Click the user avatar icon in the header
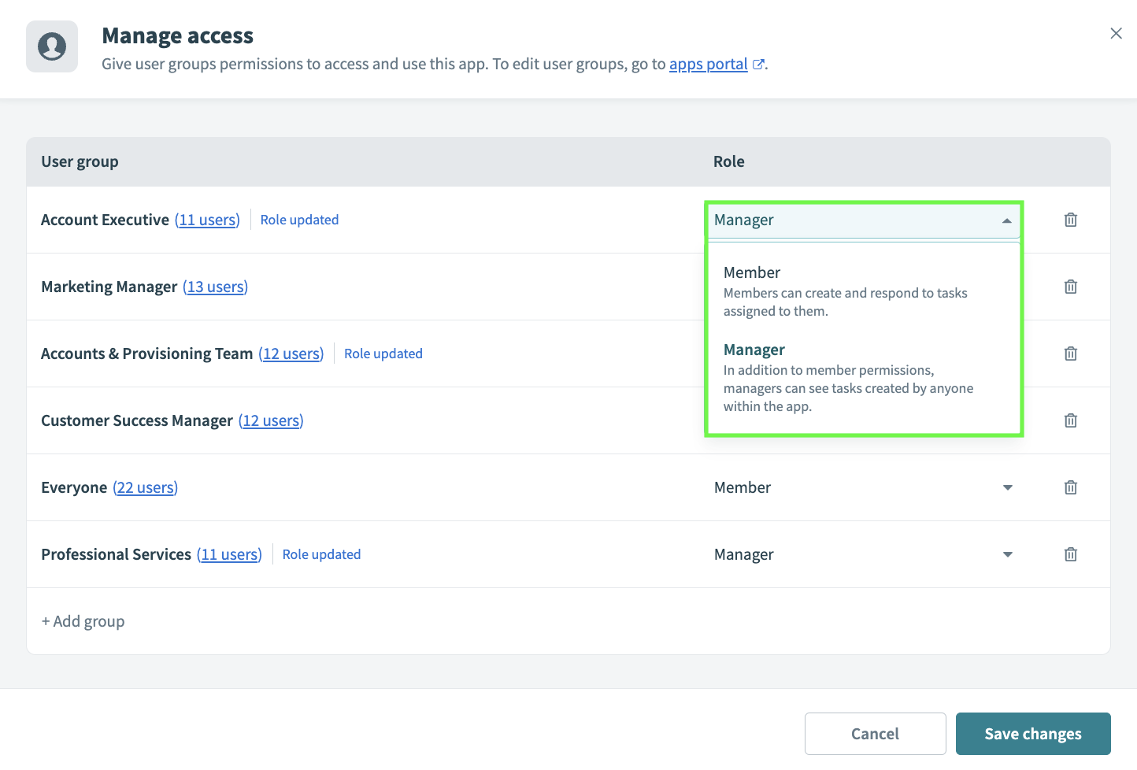 click(51, 46)
